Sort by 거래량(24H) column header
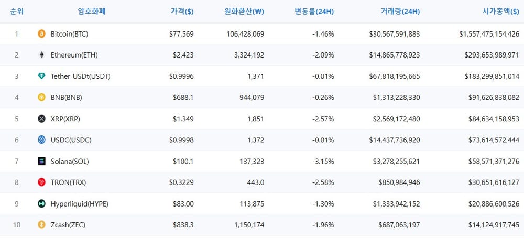This screenshot has height=240, width=524. (x=400, y=12)
